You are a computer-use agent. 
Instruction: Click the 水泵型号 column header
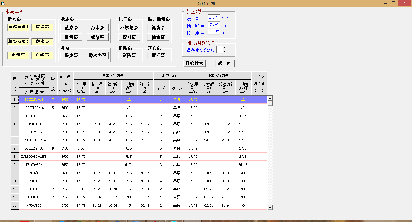34,92
